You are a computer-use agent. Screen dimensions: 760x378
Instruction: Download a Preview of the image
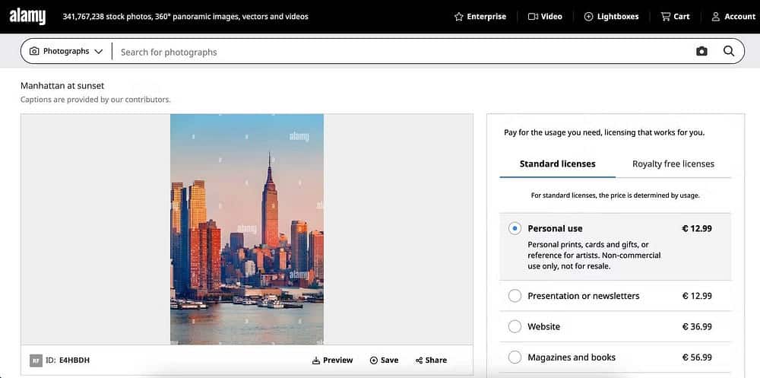(332, 360)
